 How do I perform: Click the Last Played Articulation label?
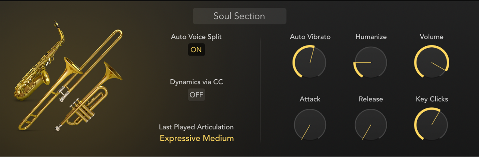click(x=196, y=127)
